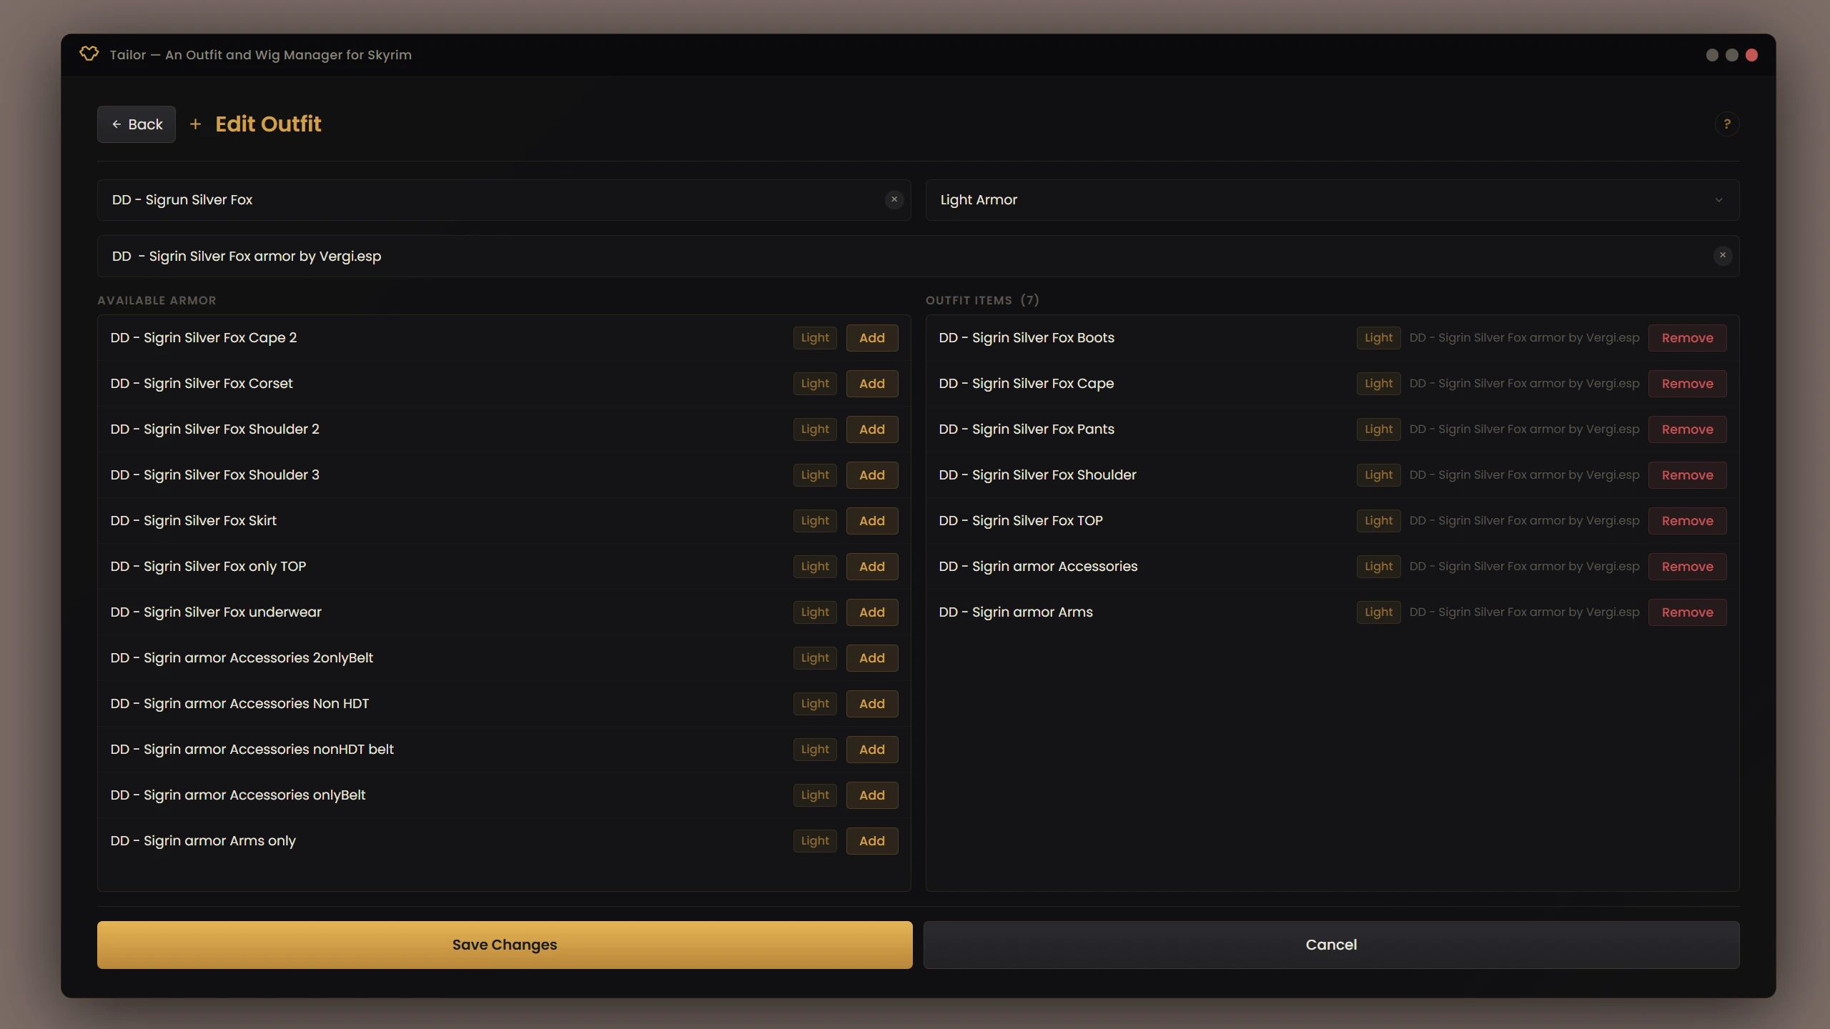The width and height of the screenshot is (1830, 1029).
Task: Toggle Light on DD - Sigrin Silver Fox Cape 2
Action: pos(814,337)
